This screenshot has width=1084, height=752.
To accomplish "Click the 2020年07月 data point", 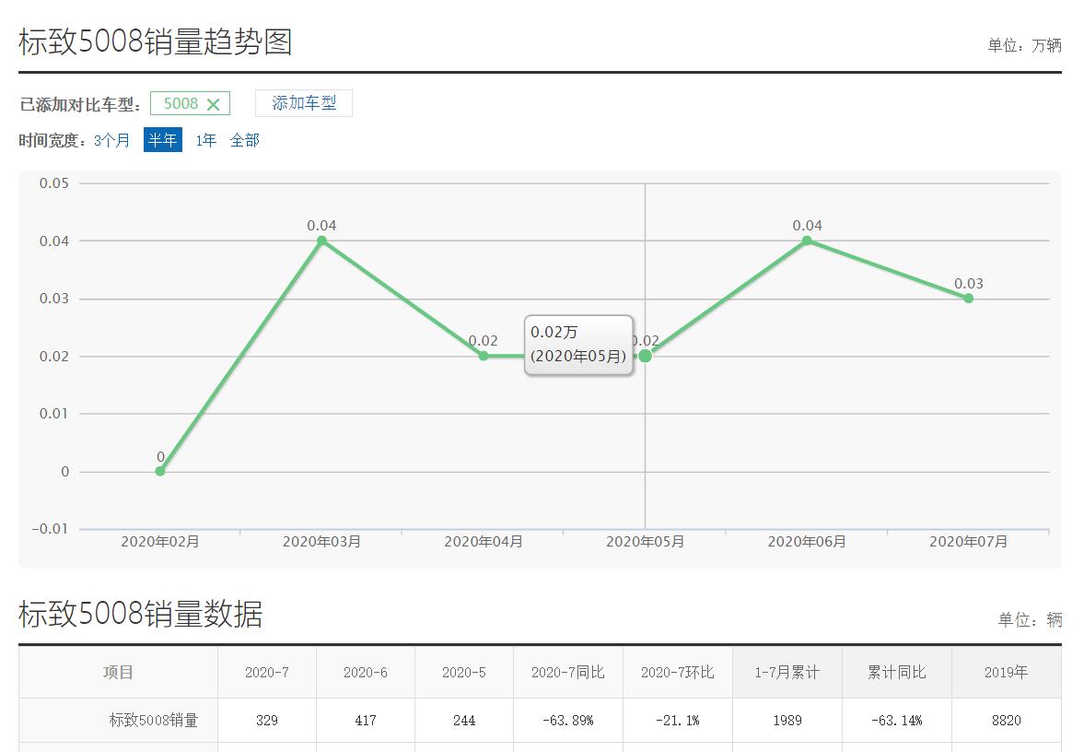I will point(969,299).
